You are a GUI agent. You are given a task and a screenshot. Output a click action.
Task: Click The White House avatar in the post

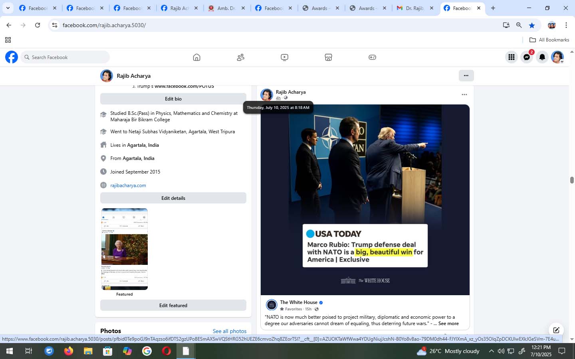[x=272, y=305]
